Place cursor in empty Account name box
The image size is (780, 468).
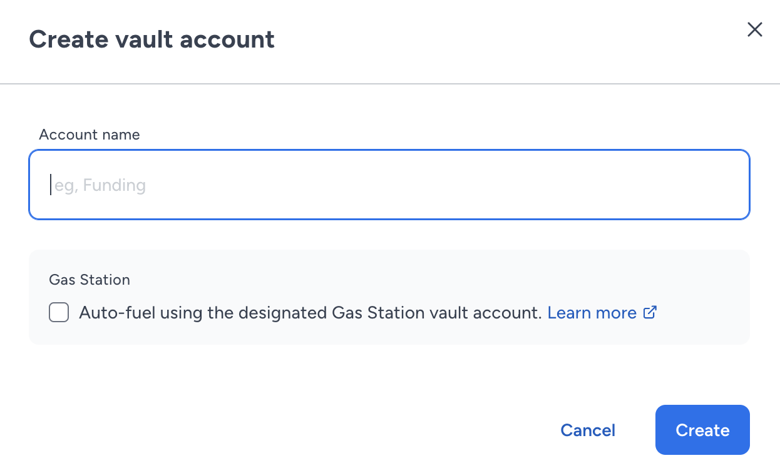[389, 185]
